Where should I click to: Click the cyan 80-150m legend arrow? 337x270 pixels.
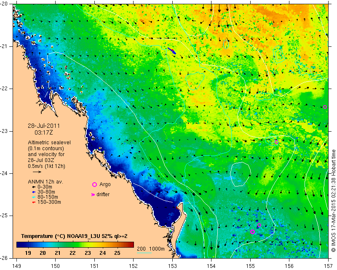coord(34,197)
